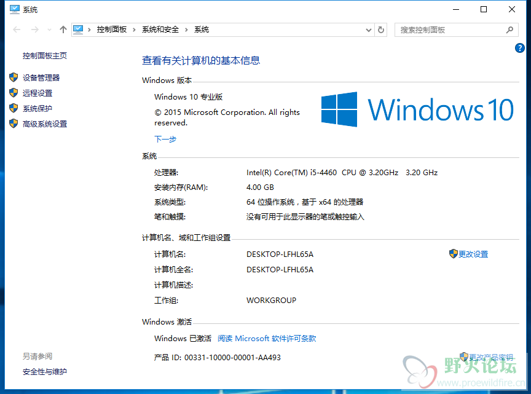The height and width of the screenshot is (394, 531).
Task: Click computer name DESKTOP-LFHL65A in 计算机名 row
Action: pyautogui.click(x=280, y=254)
